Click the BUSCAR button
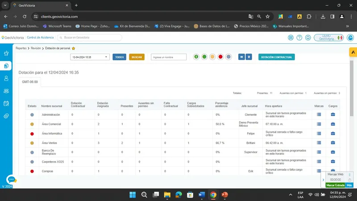This screenshot has width=357, height=201. (x=137, y=57)
